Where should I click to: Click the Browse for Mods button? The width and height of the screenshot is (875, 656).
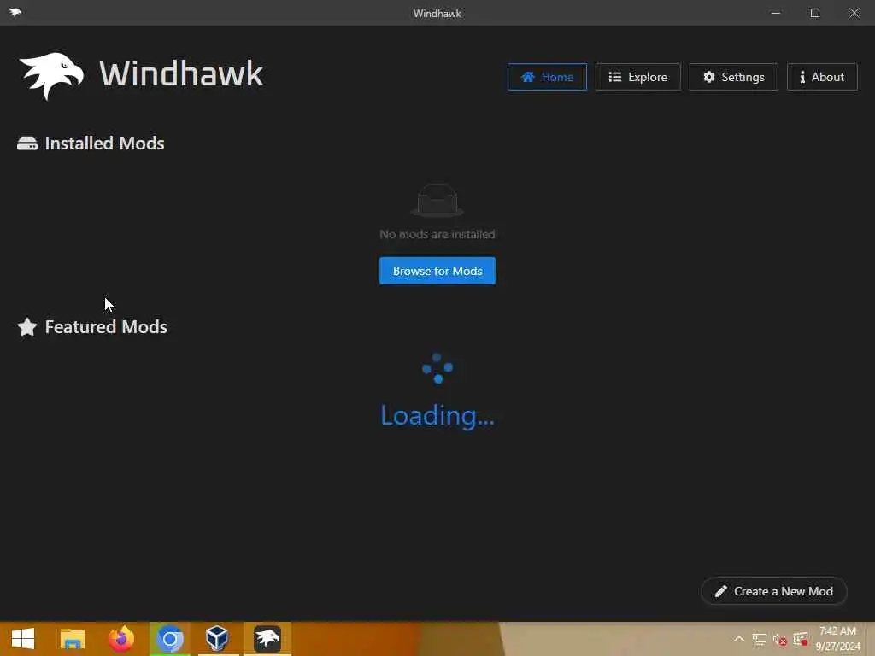tap(437, 271)
